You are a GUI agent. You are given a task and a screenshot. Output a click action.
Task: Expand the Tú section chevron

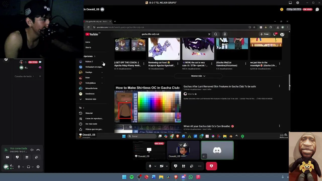click(x=84, y=108)
